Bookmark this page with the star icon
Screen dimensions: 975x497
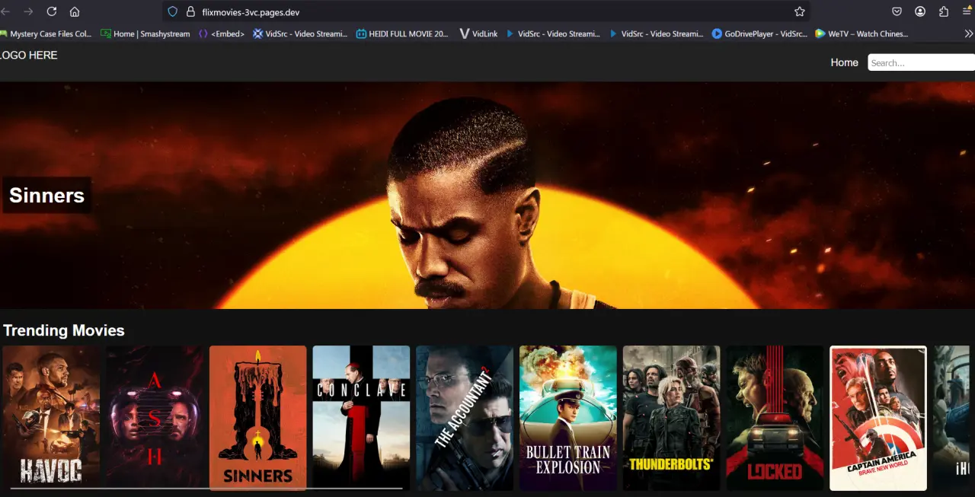pos(800,11)
